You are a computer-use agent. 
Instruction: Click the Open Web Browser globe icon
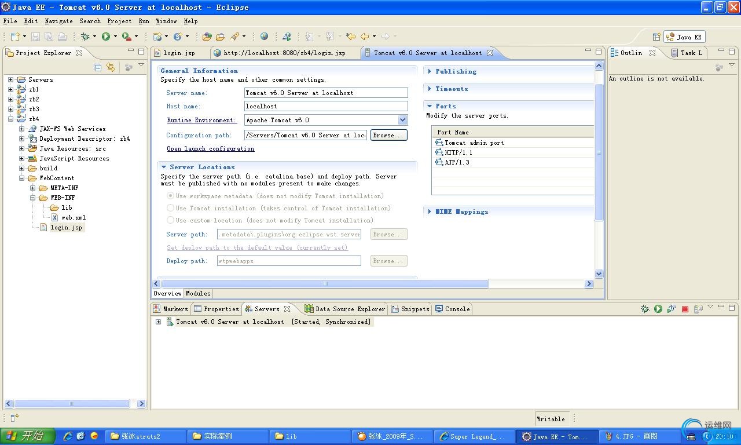(264, 37)
